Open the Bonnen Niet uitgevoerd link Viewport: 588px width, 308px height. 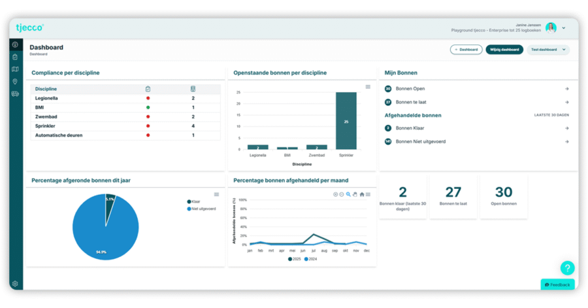421,142
